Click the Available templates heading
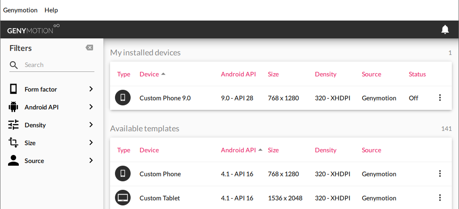Image resolution: width=459 pixels, height=209 pixels. point(144,129)
